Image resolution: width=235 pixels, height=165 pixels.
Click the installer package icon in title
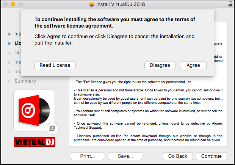pos(91,4)
